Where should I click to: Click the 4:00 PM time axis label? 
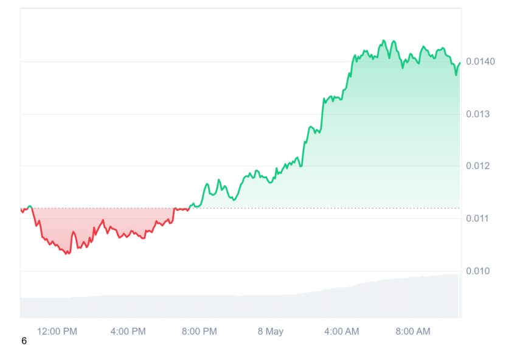coord(128,331)
